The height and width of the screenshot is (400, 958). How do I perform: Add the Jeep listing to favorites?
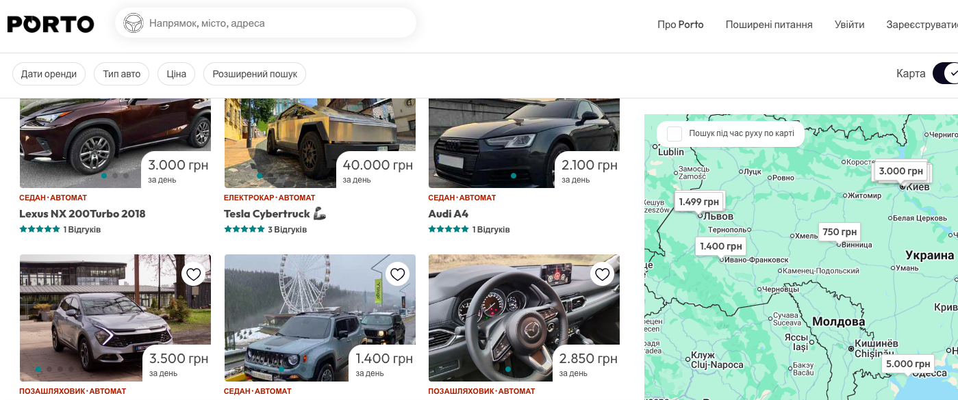coord(398,274)
